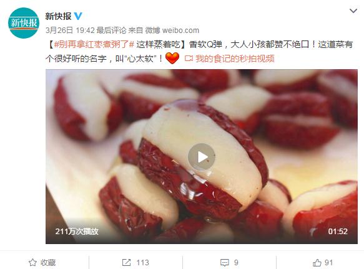Toggle 收藏 to save this post
This screenshot has width=364, height=269.
[x=42, y=263]
